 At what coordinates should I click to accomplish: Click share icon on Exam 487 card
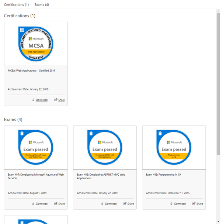pos(56,203)
